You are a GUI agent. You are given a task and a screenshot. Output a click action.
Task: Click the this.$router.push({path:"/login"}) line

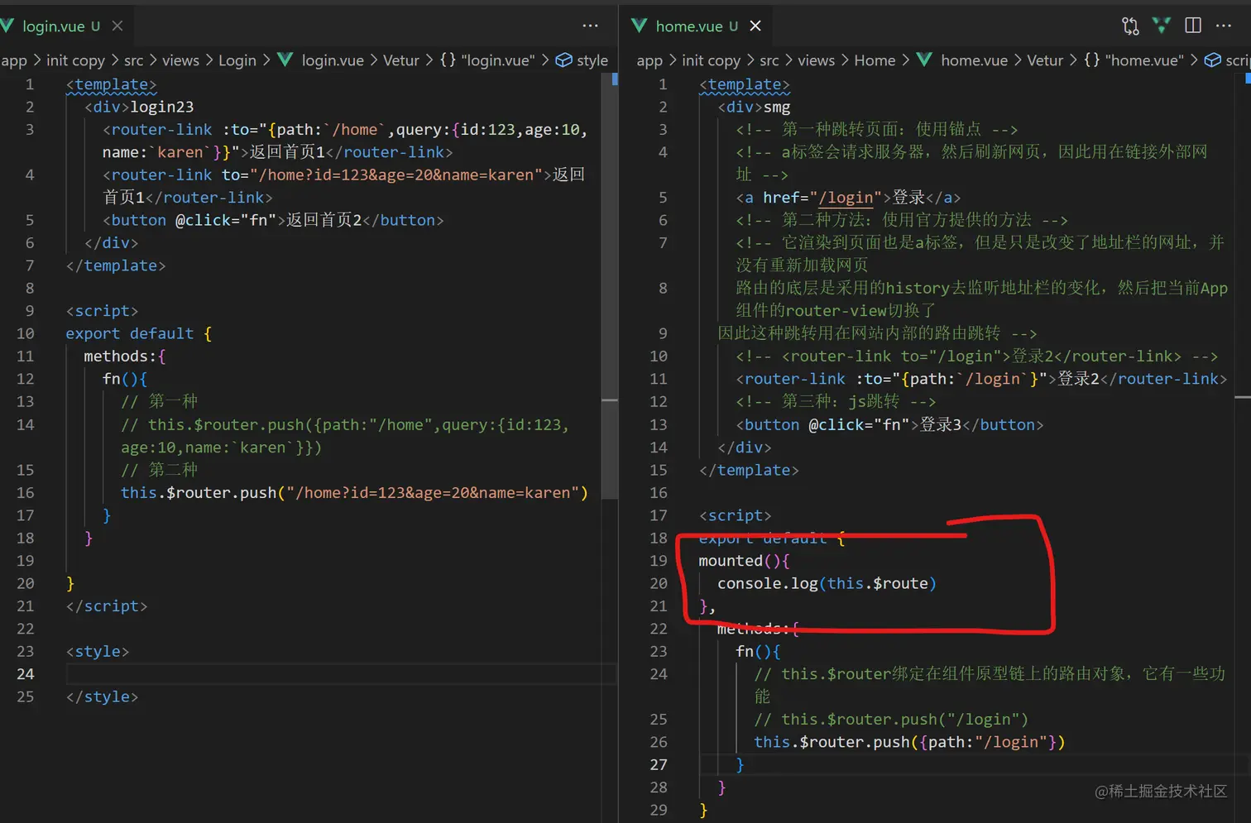909,743
